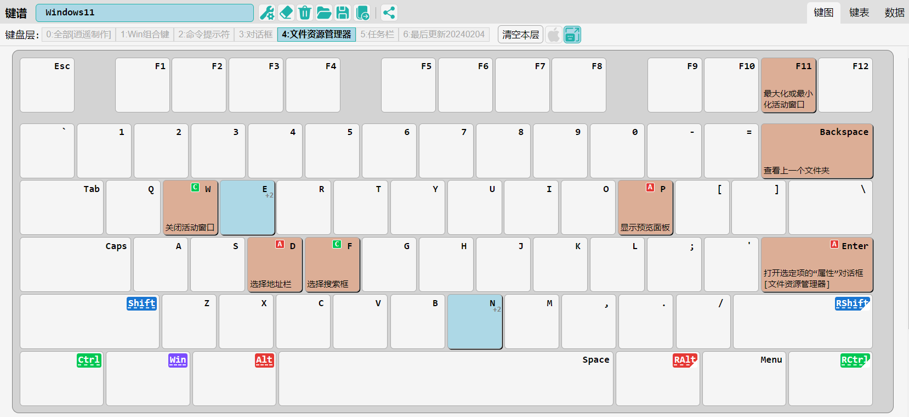The width and height of the screenshot is (909, 417).
Task: Click the Backspace key labeled 查看上一个文件夹
Action: 816,151
